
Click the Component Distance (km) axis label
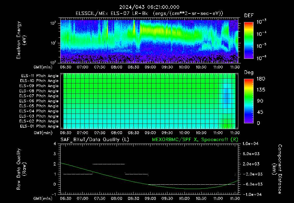point(277,169)
